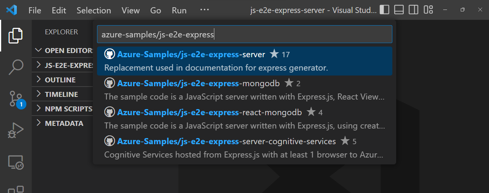Select Azure-Samples/js-e2e-express-server repository
The width and height of the screenshot is (489, 193).
point(244,61)
